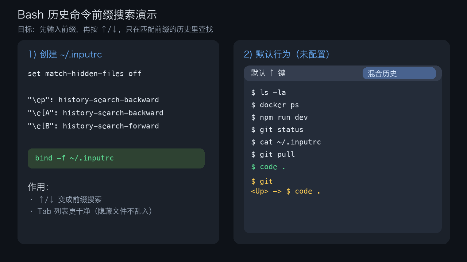Viewport: 467px width, 262px height.
Task: Click the $ npm run dev entry
Action: [279, 117]
